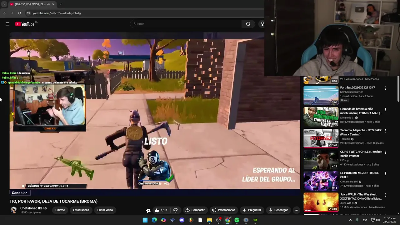Reload the page with the refresh icon
Image resolution: width=400 pixels, height=225 pixels.
[x=19, y=13]
